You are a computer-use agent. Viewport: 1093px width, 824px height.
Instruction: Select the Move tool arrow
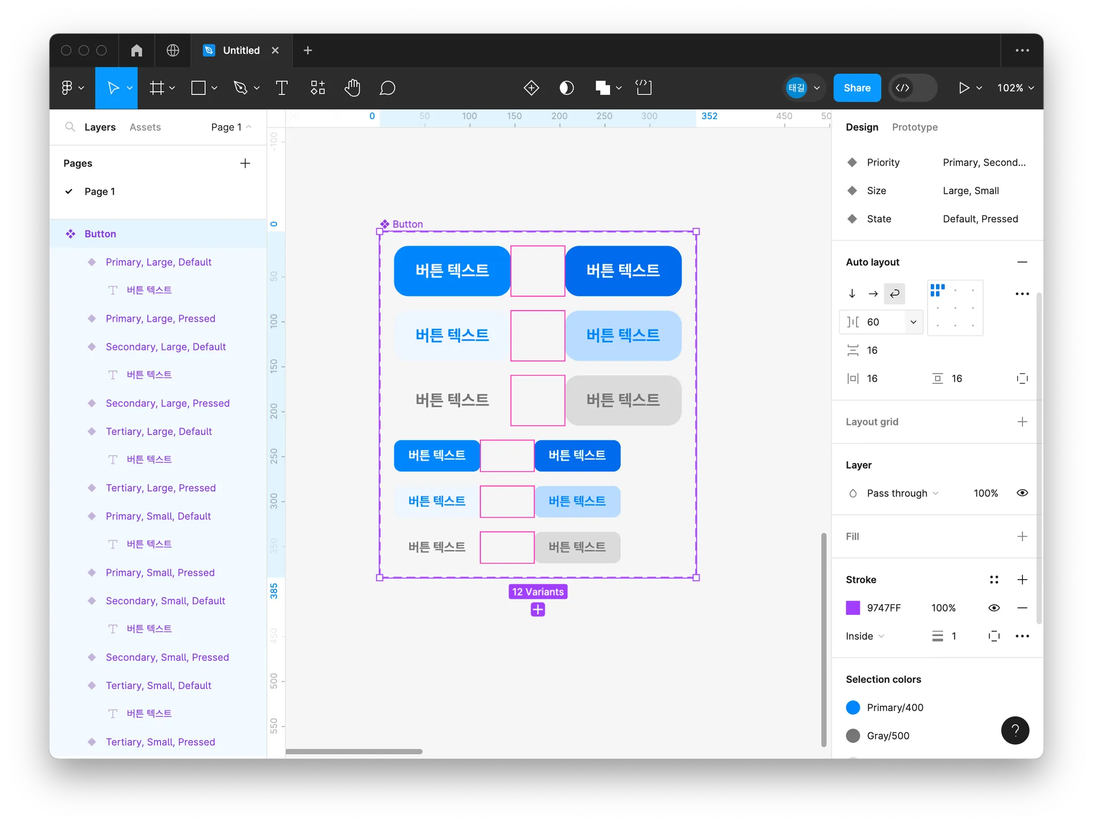[113, 88]
